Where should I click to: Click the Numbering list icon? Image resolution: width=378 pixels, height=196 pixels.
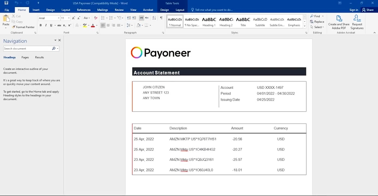(x=111, y=18)
